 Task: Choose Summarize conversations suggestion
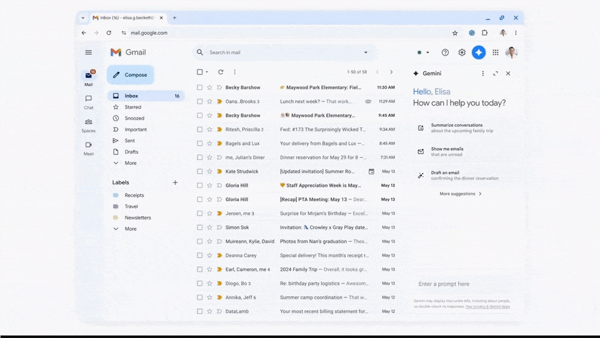[x=462, y=127]
